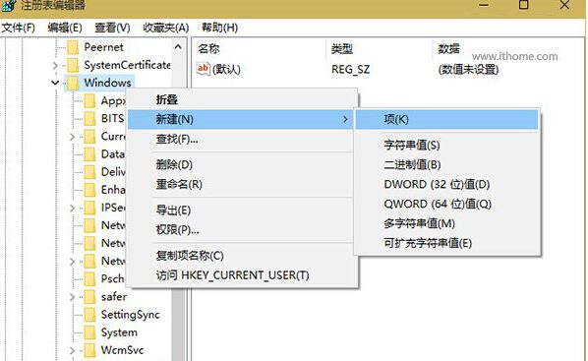
Task: Click the Peernet folder icon
Action: (73, 47)
